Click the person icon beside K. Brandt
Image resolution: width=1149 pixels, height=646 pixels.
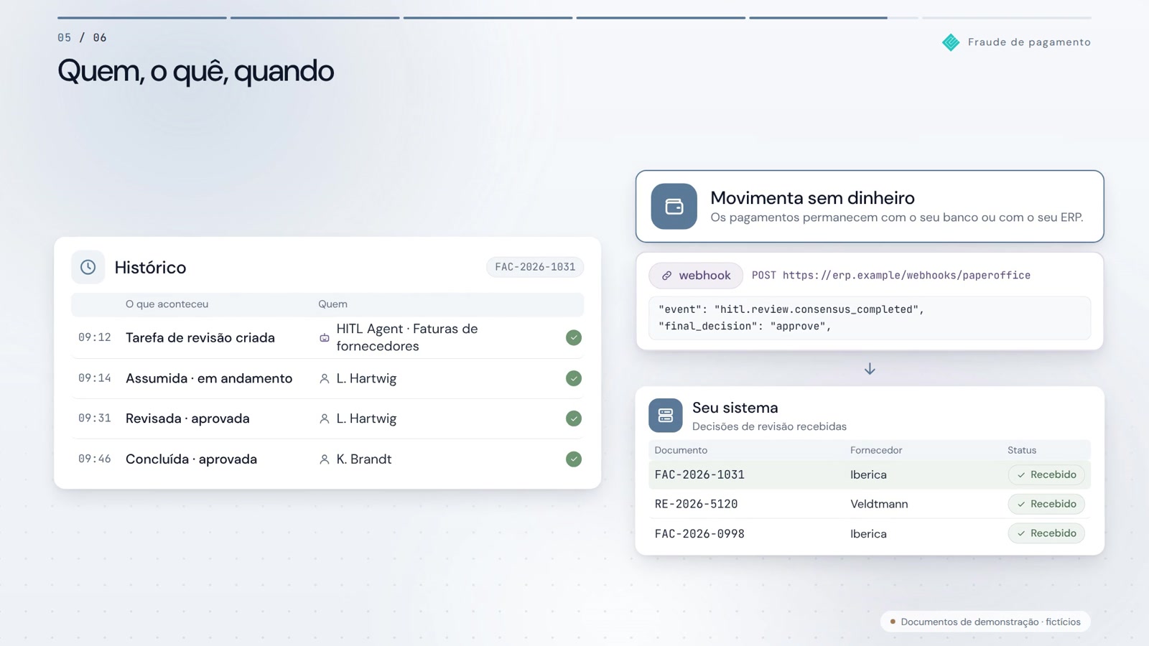pos(325,459)
